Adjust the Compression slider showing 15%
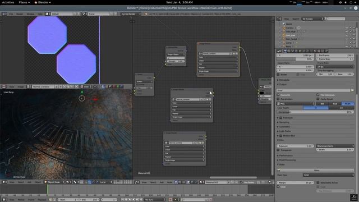The height and width of the screenshot is (202, 359). click(315, 112)
